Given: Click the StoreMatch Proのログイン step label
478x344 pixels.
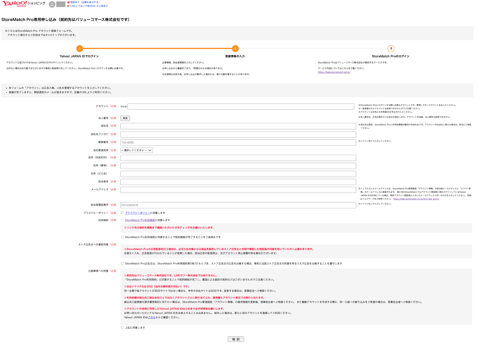Looking at the screenshot, I should [391, 56].
